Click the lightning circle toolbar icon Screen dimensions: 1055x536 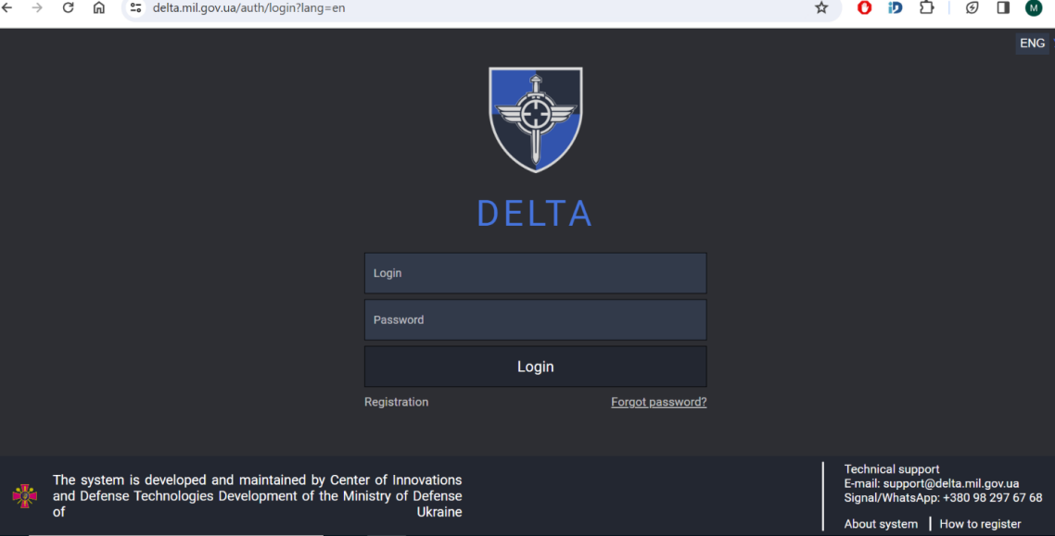click(972, 8)
